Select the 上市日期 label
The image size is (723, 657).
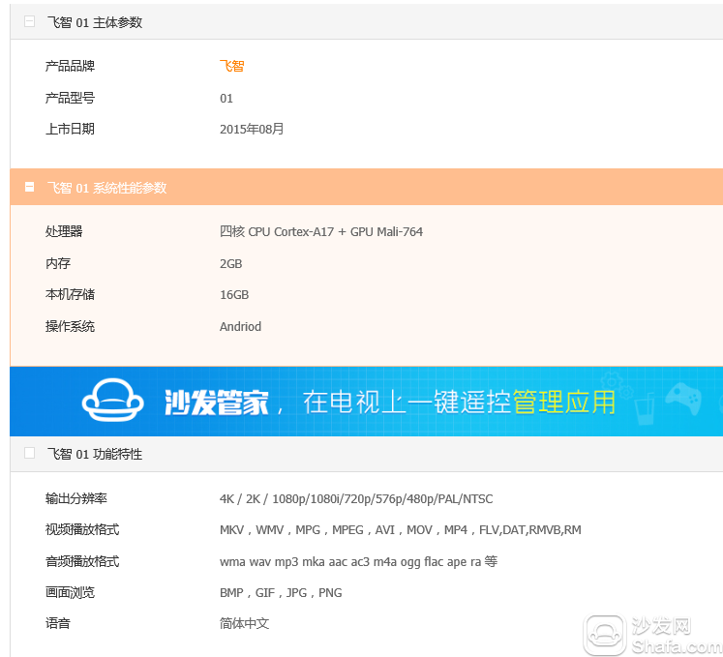[70, 129]
